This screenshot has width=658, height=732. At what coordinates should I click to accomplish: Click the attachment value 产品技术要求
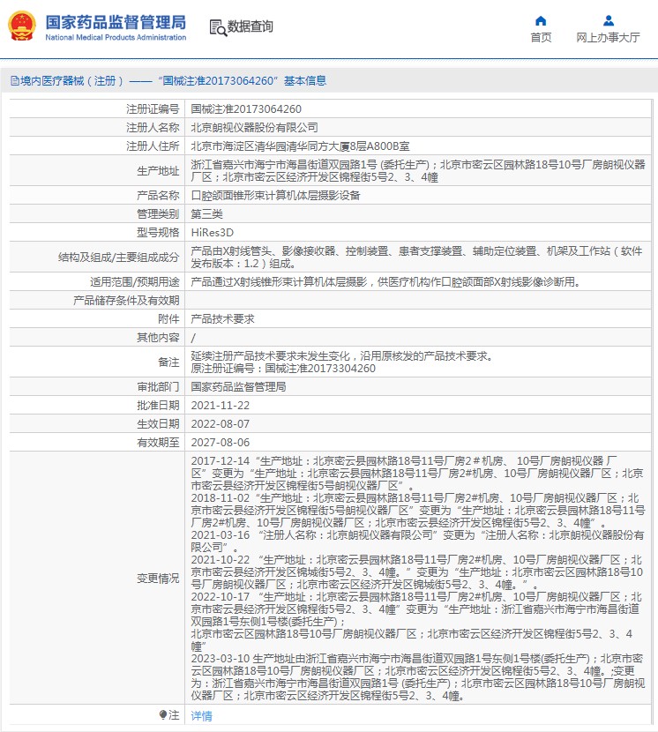point(222,319)
